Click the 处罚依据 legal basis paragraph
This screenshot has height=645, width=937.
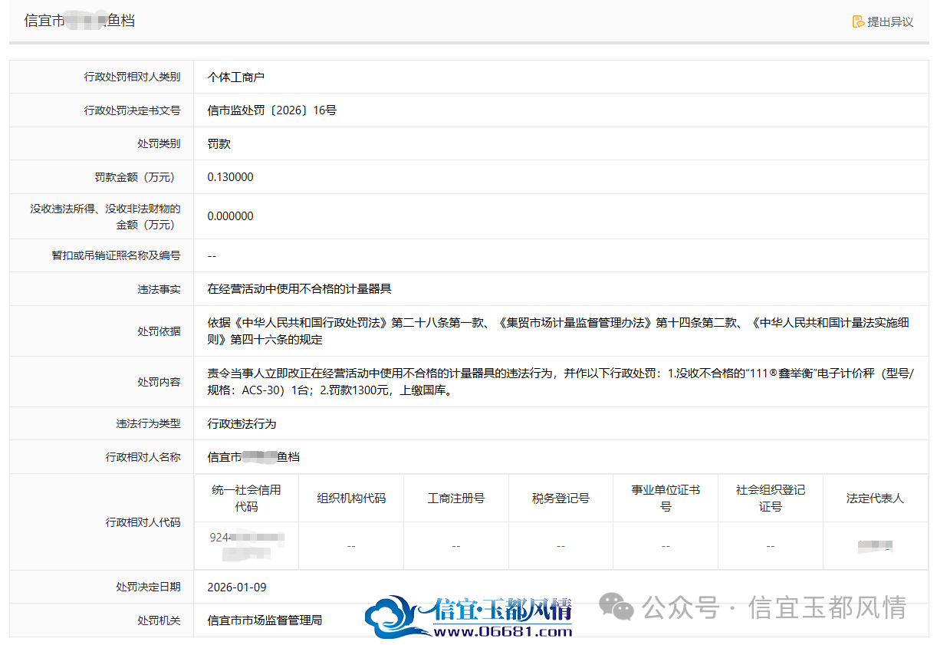[558, 331]
